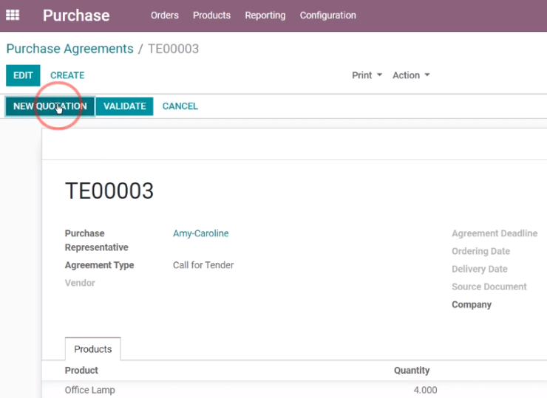Viewport: 547px width, 398px height.
Task: Open the Reporting menu
Action: [x=265, y=16]
